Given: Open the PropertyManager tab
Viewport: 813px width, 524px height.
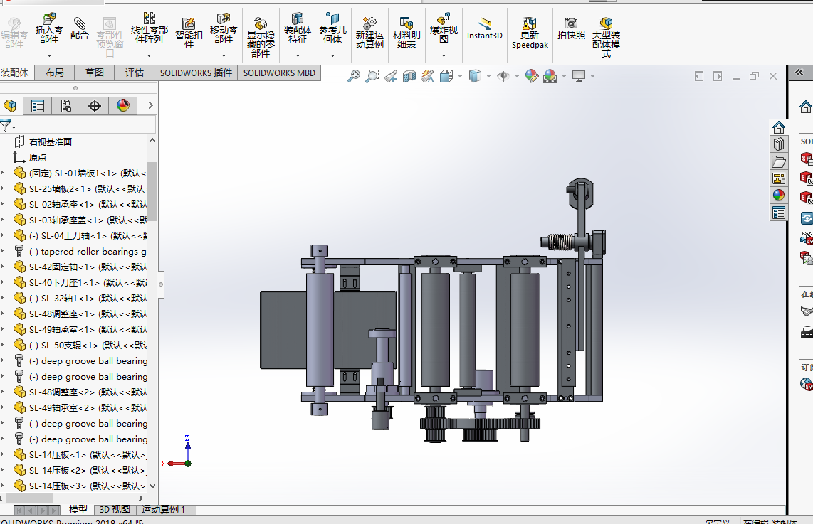Looking at the screenshot, I should pyautogui.click(x=37, y=106).
